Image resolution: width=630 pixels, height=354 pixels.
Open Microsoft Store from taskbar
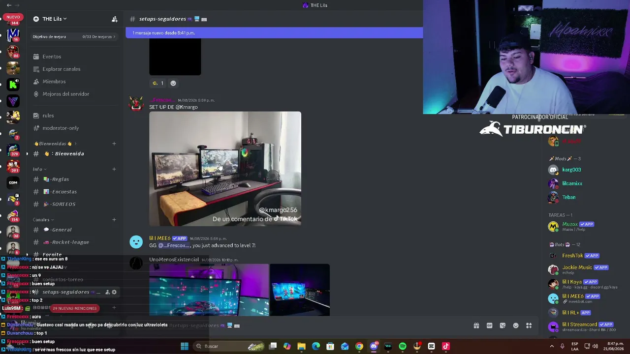point(330,346)
